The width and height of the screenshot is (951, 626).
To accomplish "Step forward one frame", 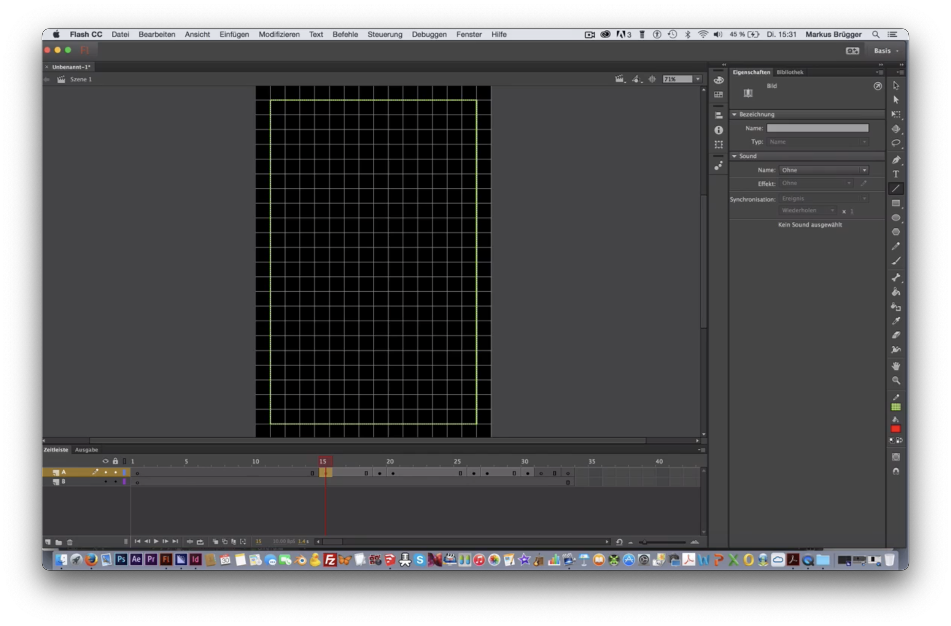I will pos(165,541).
